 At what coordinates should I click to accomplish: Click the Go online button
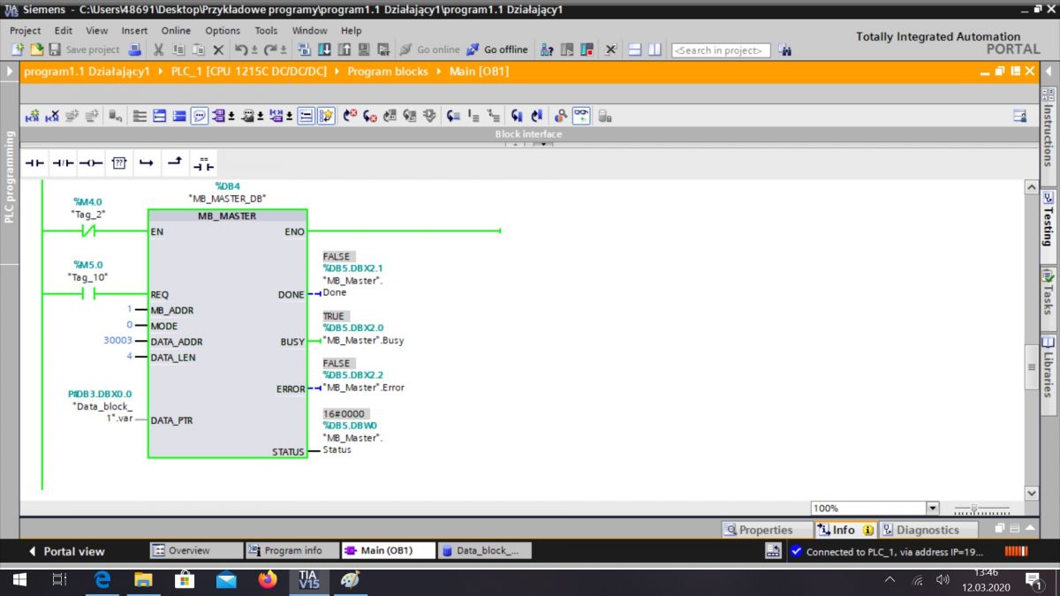(430, 49)
